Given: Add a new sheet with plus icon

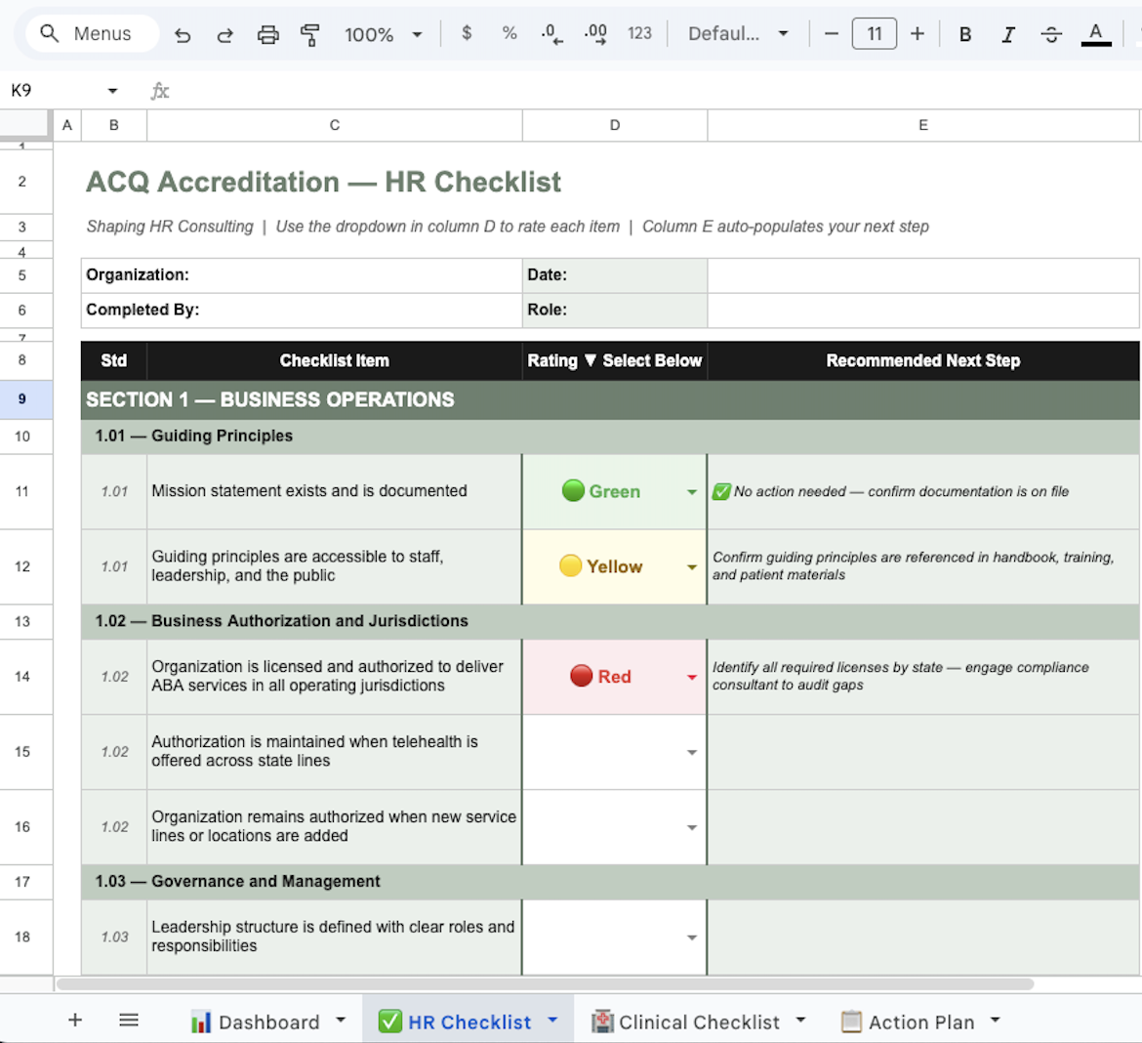Looking at the screenshot, I should pos(75,1020).
